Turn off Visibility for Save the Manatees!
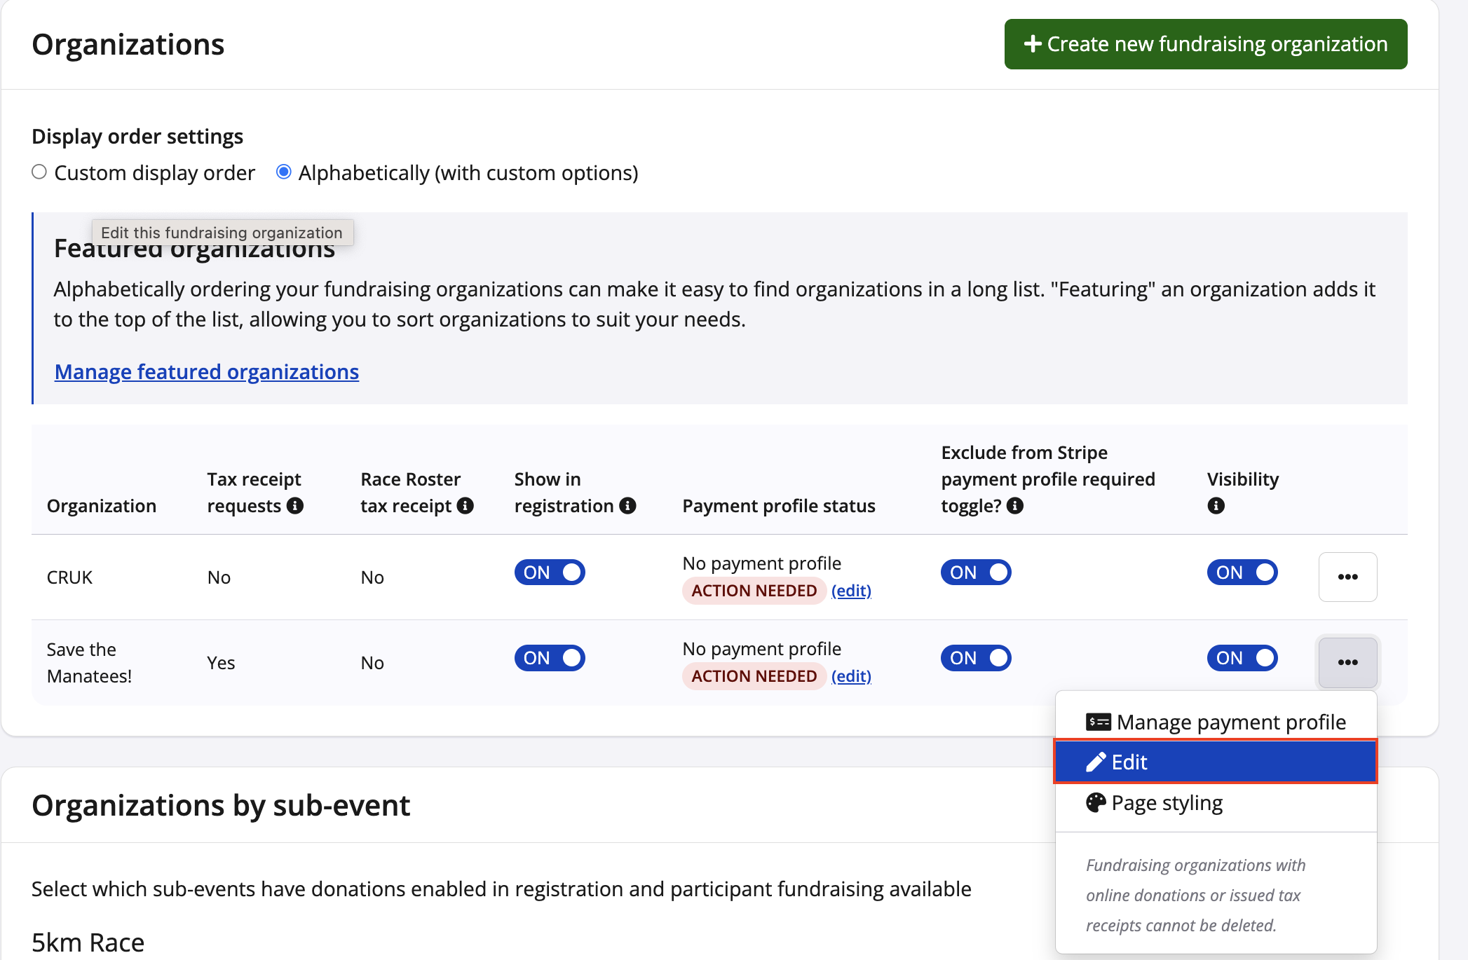1468x960 pixels. click(x=1242, y=658)
